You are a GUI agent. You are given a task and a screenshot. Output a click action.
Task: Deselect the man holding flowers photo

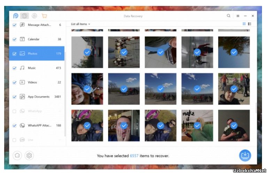pyautogui.click(x=234, y=126)
